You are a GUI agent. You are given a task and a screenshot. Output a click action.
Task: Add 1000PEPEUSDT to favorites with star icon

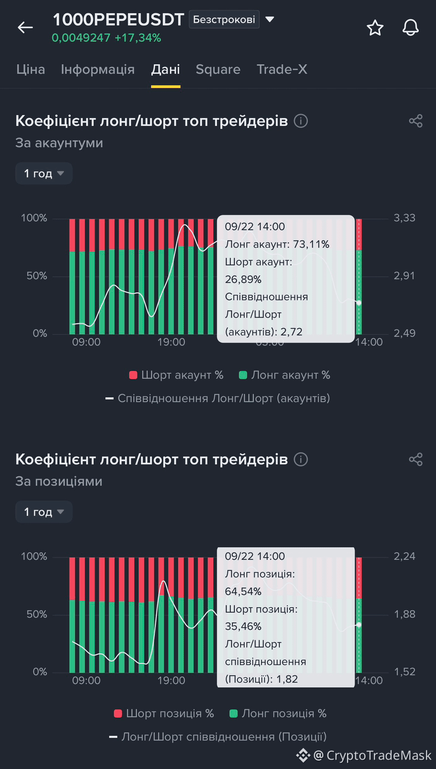[375, 27]
